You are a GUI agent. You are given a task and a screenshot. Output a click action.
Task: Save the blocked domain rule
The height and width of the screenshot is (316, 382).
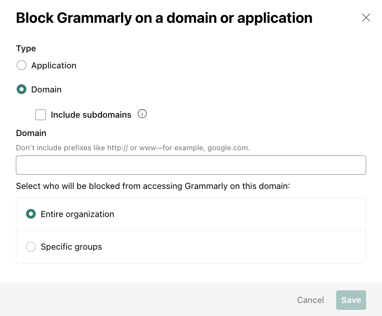351,300
